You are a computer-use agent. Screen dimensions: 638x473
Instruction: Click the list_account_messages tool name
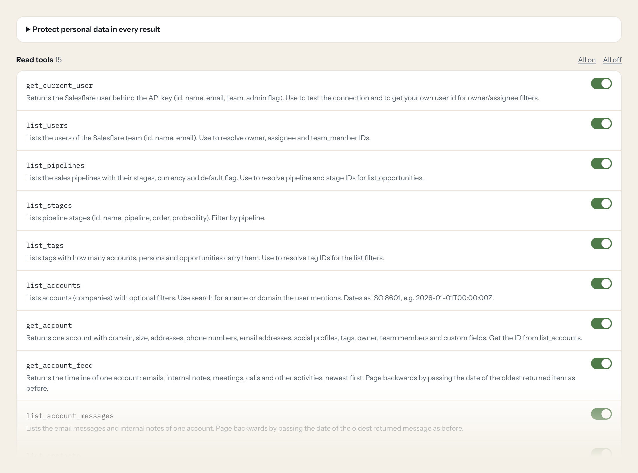point(70,416)
